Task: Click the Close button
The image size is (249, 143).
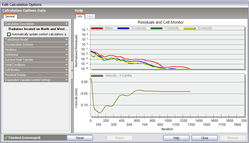Action: point(204,138)
